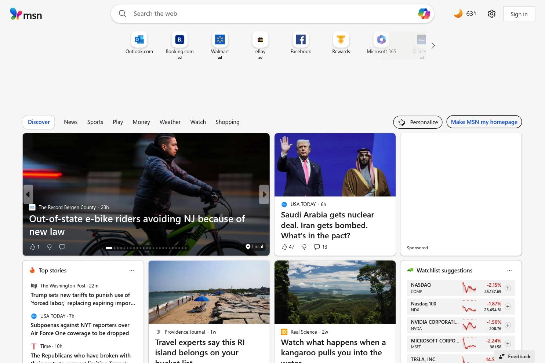Image resolution: width=545 pixels, height=363 pixels.
Task: Open the eBay shortcut
Action: 260,45
